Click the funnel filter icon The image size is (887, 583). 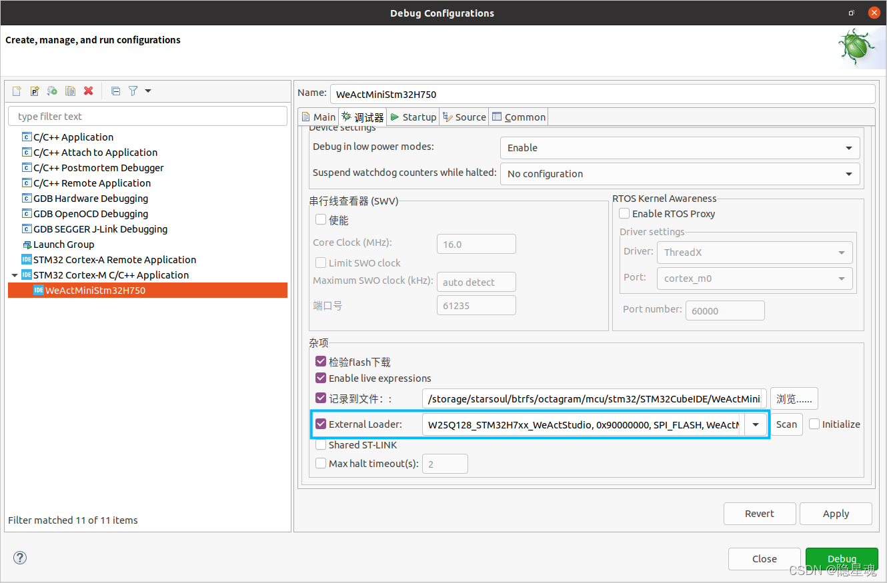click(133, 91)
